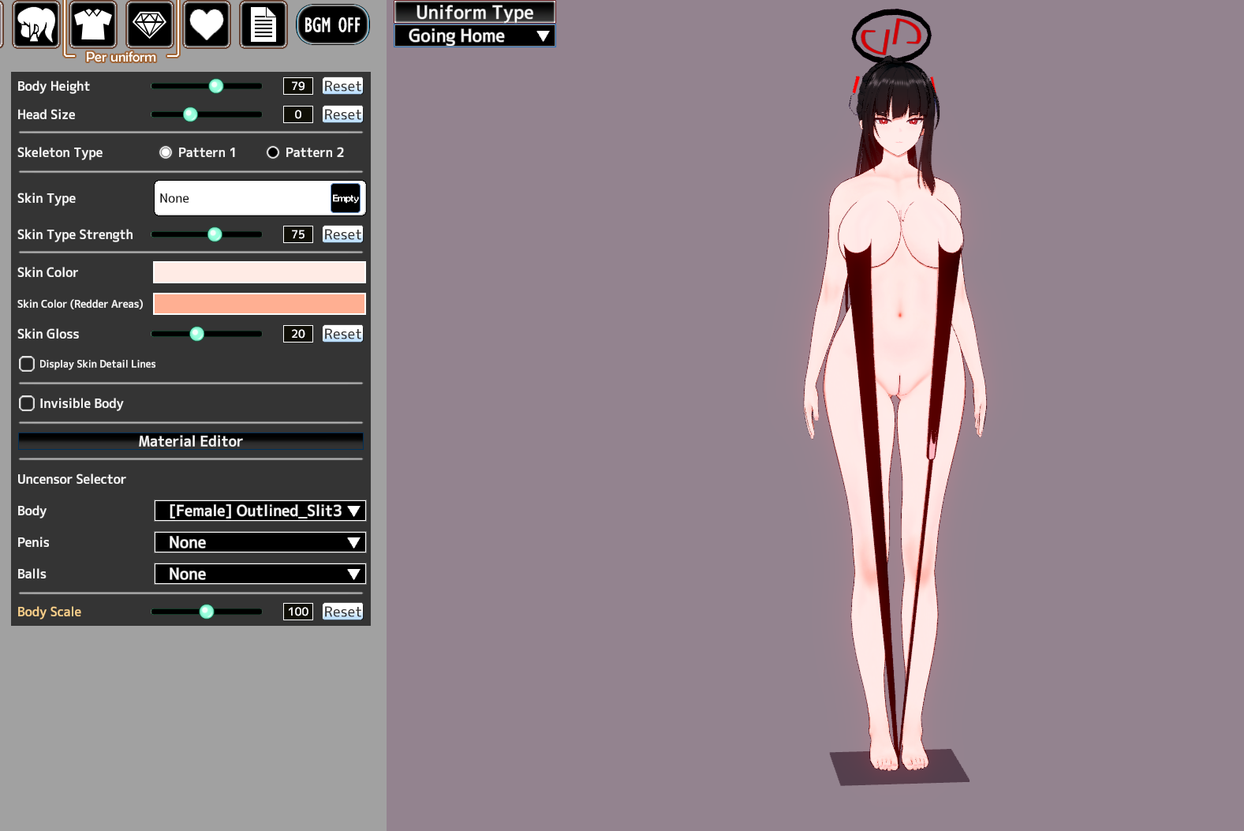
Task: Open the hair customization tab icon
Action: coord(35,25)
